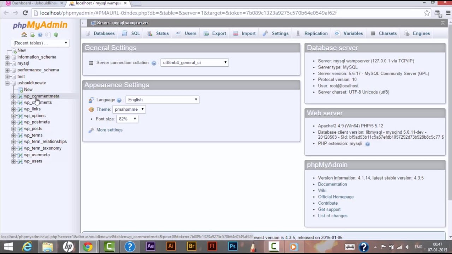Expand the mysql database node
The width and height of the screenshot is (452, 254).
[7, 64]
